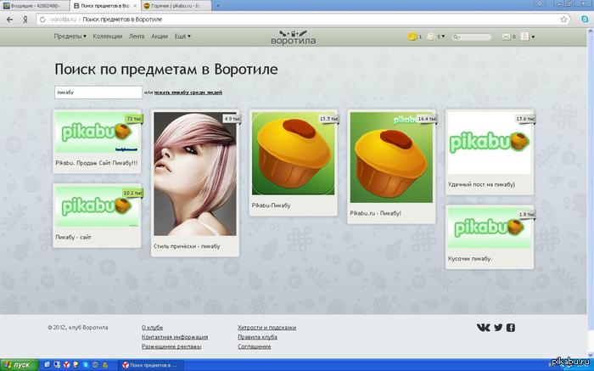Image resolution: width=594 pixels, height=371 pixels.
Task: Click the Facebook icon in footer
Action: click(511, 328)
